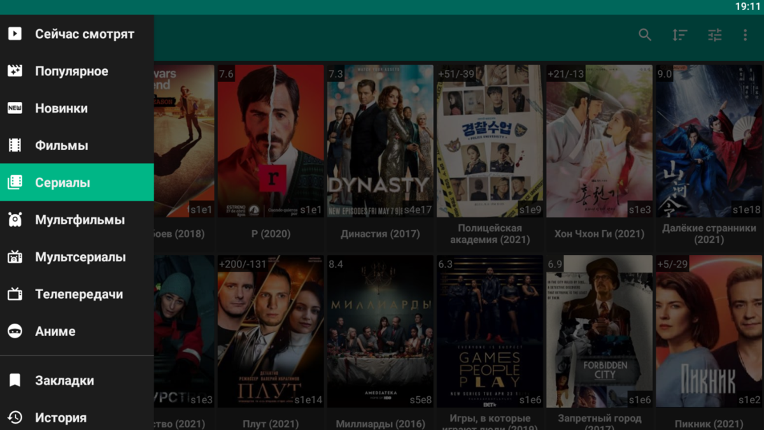Click the 7.3 rating on Dynasty
The height and width of the screenshot is (430, 764).
[x=336, y=74]
